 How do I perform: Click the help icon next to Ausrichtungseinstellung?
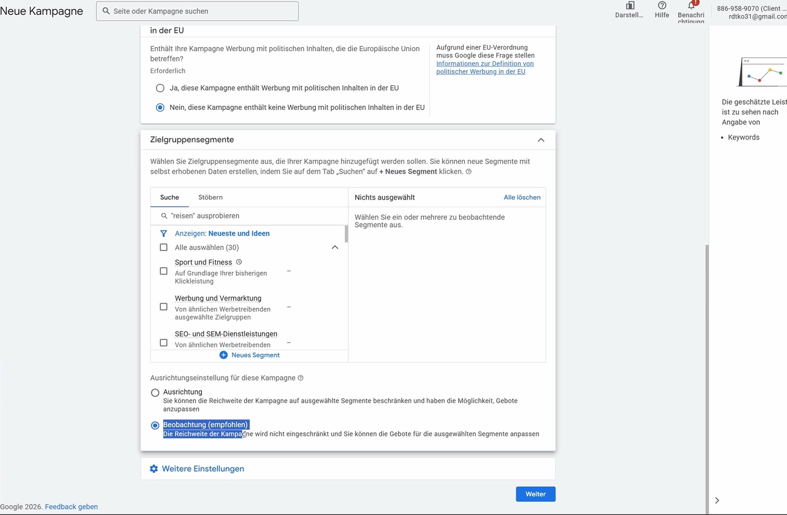coord(301,378)
